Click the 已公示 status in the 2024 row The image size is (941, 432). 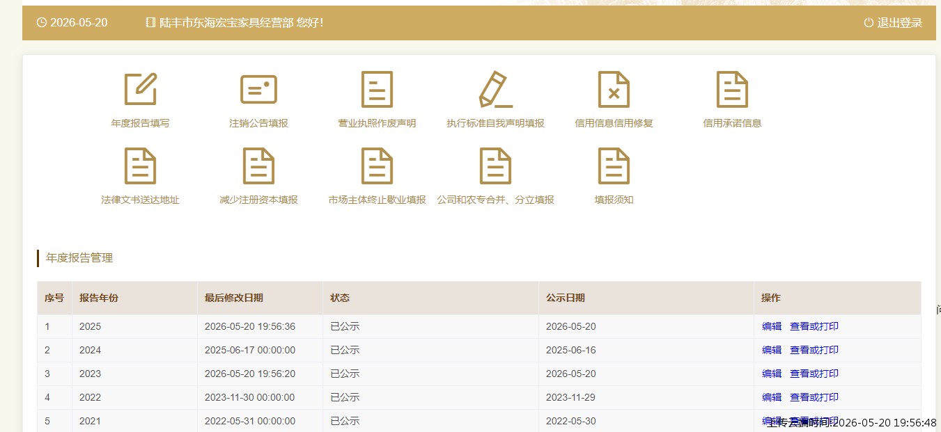(345, 350)
